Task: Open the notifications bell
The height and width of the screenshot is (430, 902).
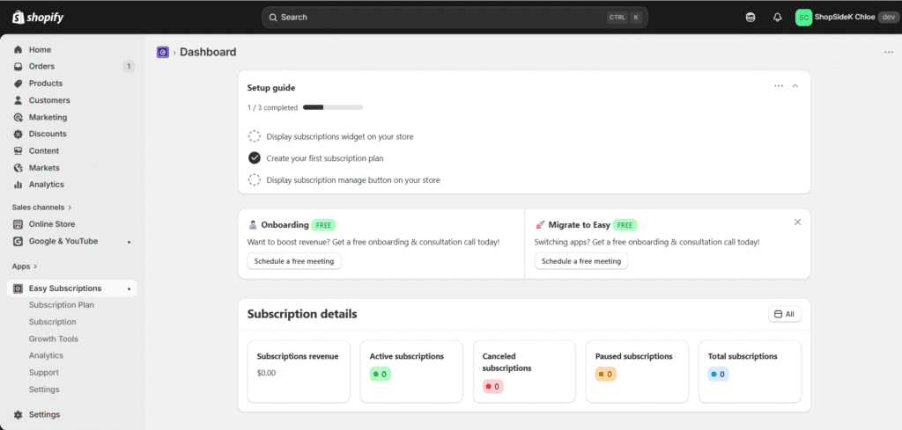Action: click(x=777, y=18)
